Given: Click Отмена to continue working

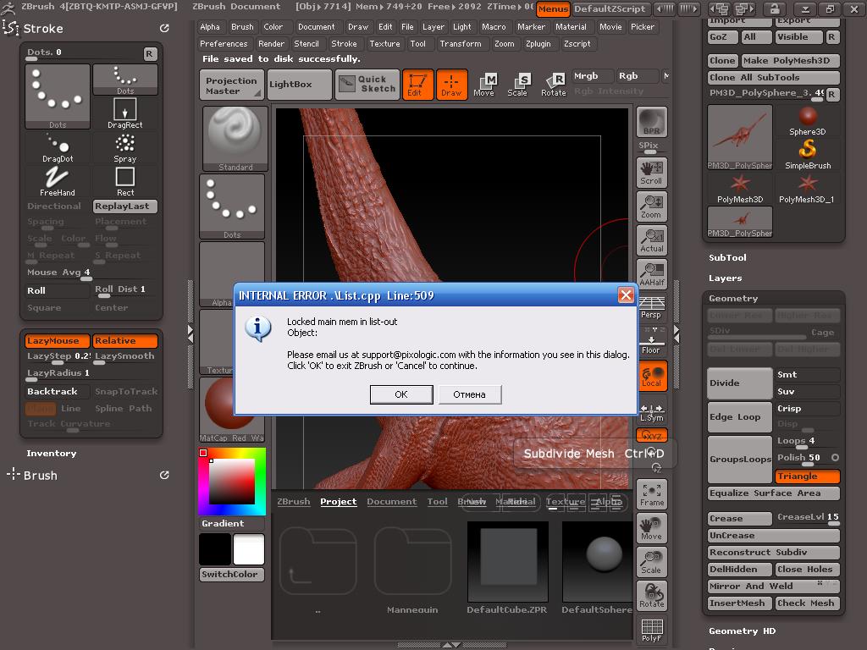Looking at the screenshot, I should pyautogui.click(x=469, y=394).
